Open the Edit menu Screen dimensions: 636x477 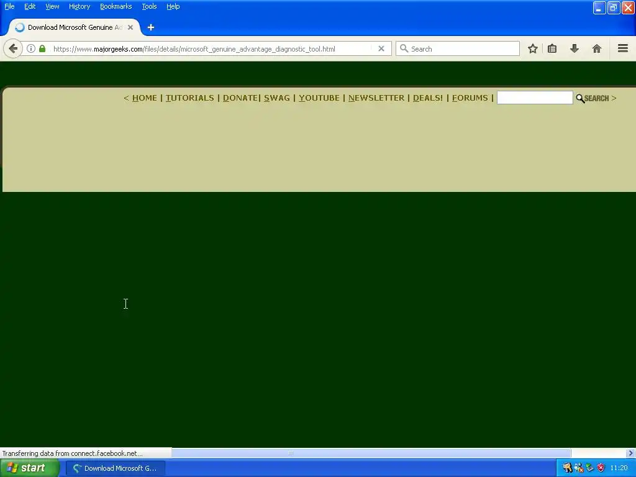coord(30,6)
